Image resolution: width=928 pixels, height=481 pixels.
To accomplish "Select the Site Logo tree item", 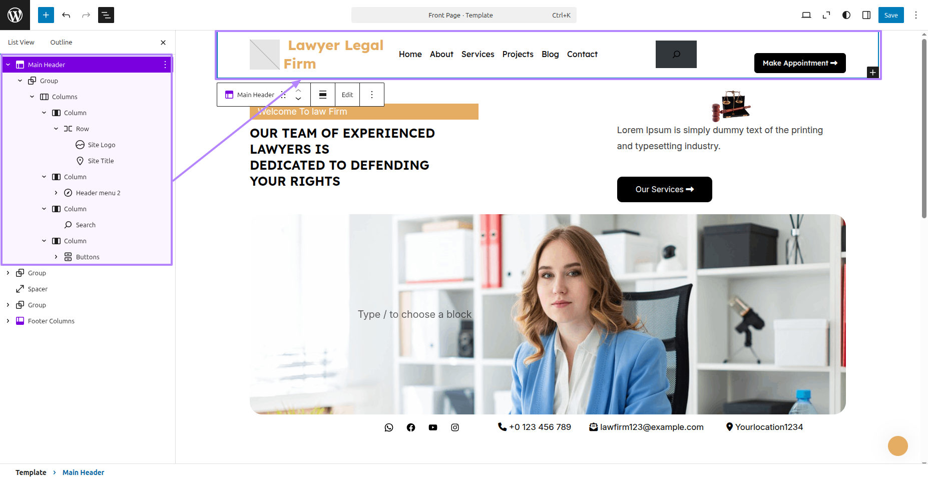I will (101, 145).
